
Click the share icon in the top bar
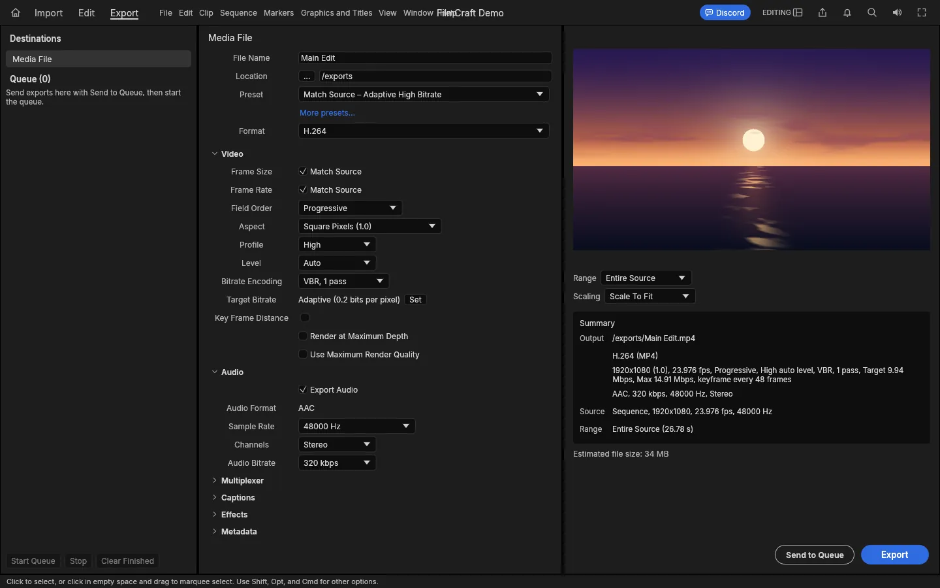point(822,12)
